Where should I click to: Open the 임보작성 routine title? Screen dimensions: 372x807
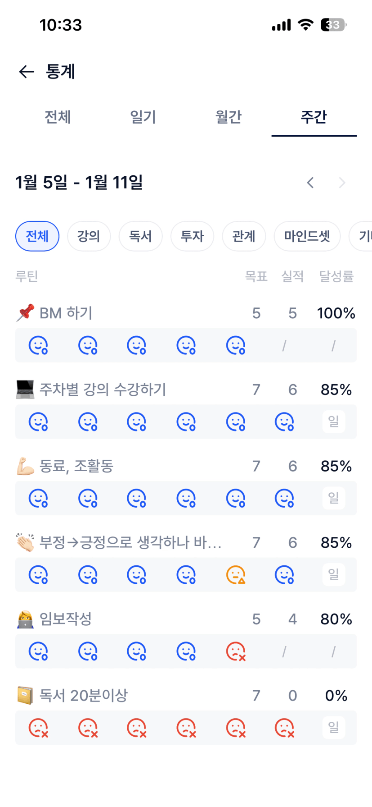[66, 619]
